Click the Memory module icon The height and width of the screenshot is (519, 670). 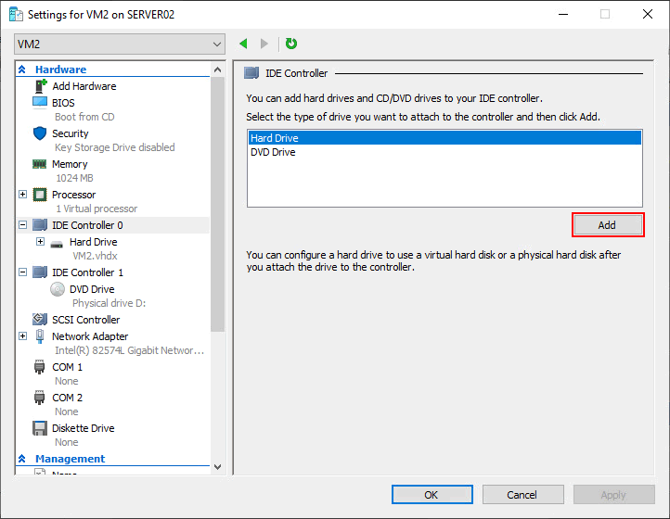40,164
